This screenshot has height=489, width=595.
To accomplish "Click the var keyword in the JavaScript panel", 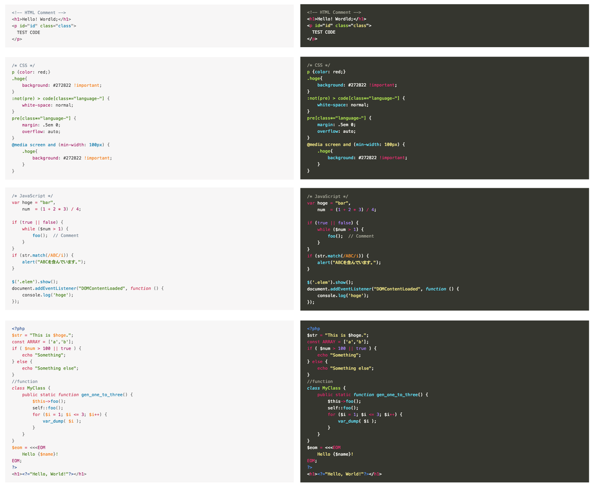I will (x=15, y=202).
